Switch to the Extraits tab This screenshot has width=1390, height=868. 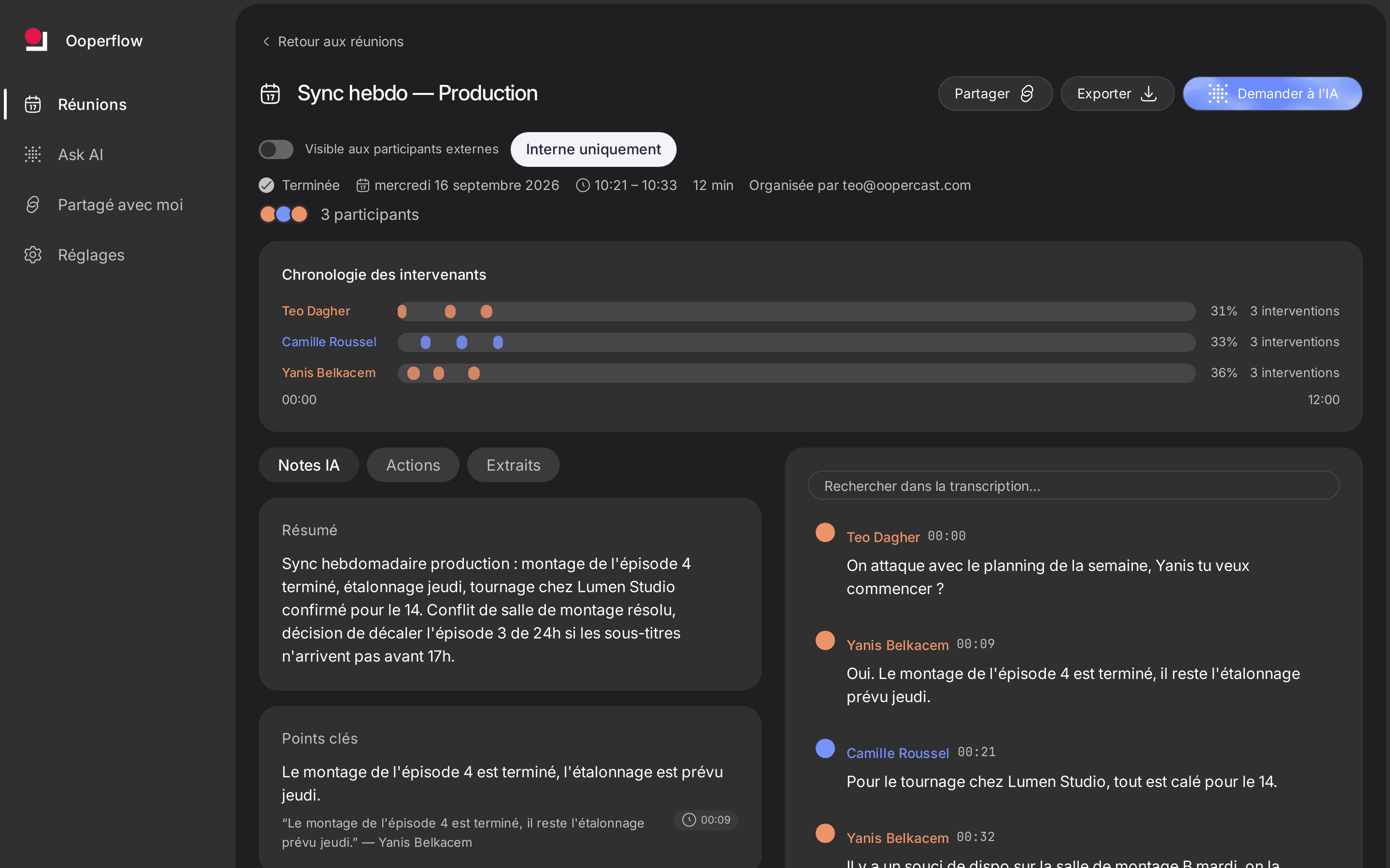tap(513, 465)
